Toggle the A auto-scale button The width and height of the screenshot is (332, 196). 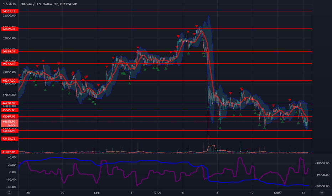pyautogui.click(x=322, y=192)
